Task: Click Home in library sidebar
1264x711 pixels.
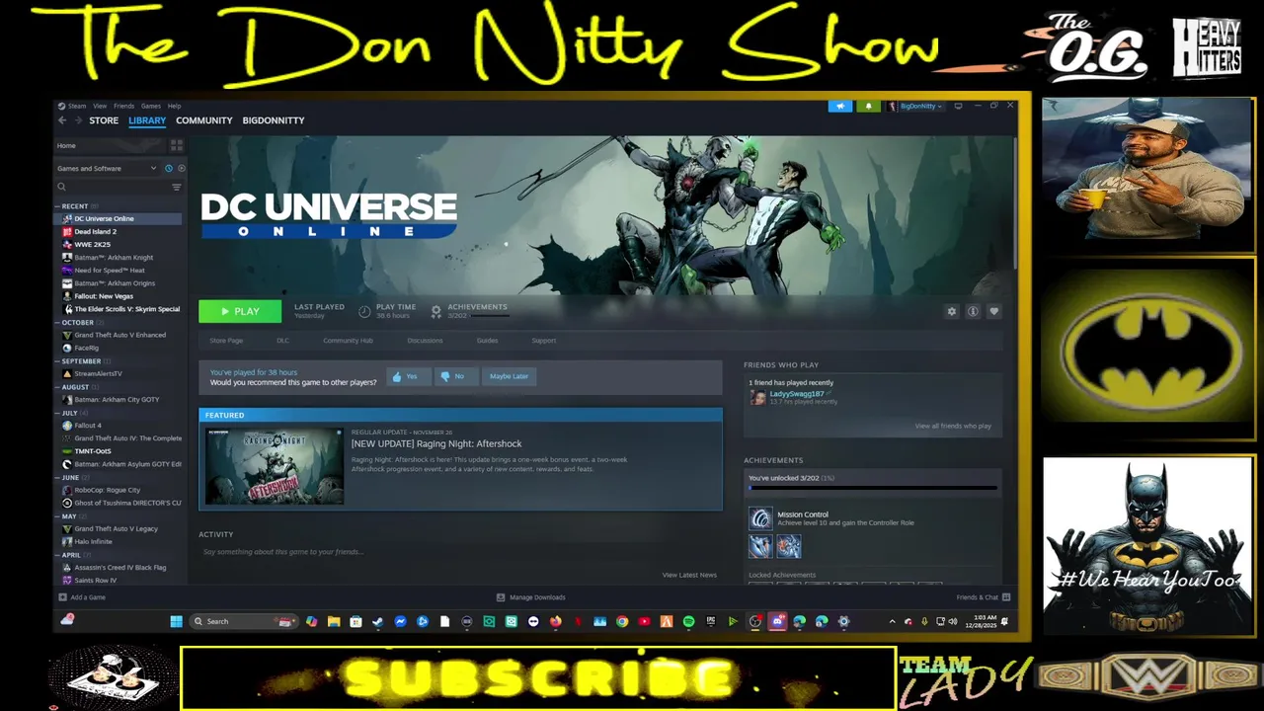Action: pos(66,145)
